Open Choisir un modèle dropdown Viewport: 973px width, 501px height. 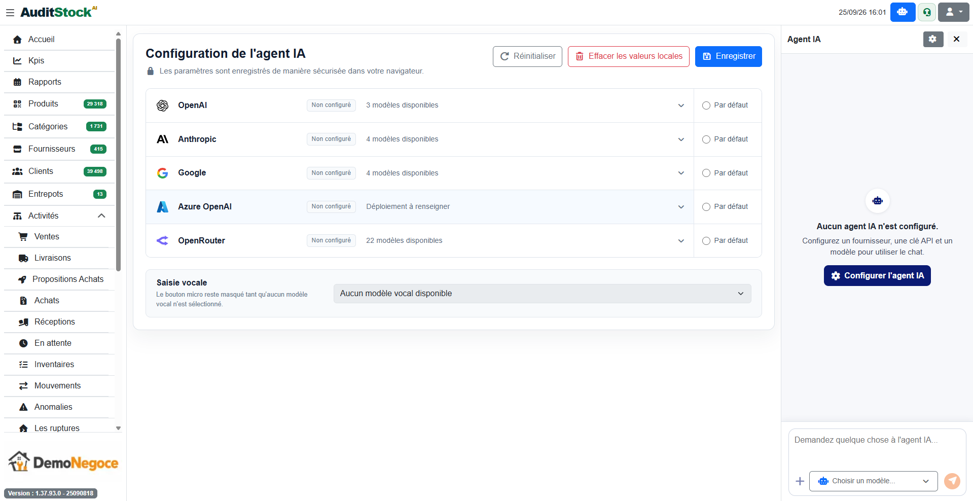(873, 481)
